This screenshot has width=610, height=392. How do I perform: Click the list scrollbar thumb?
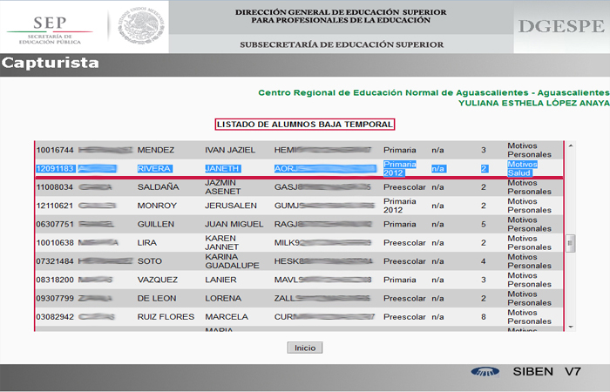click(570, 243)
